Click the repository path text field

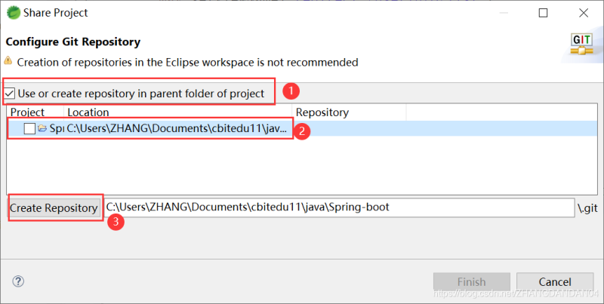click(x=338, y=207)
